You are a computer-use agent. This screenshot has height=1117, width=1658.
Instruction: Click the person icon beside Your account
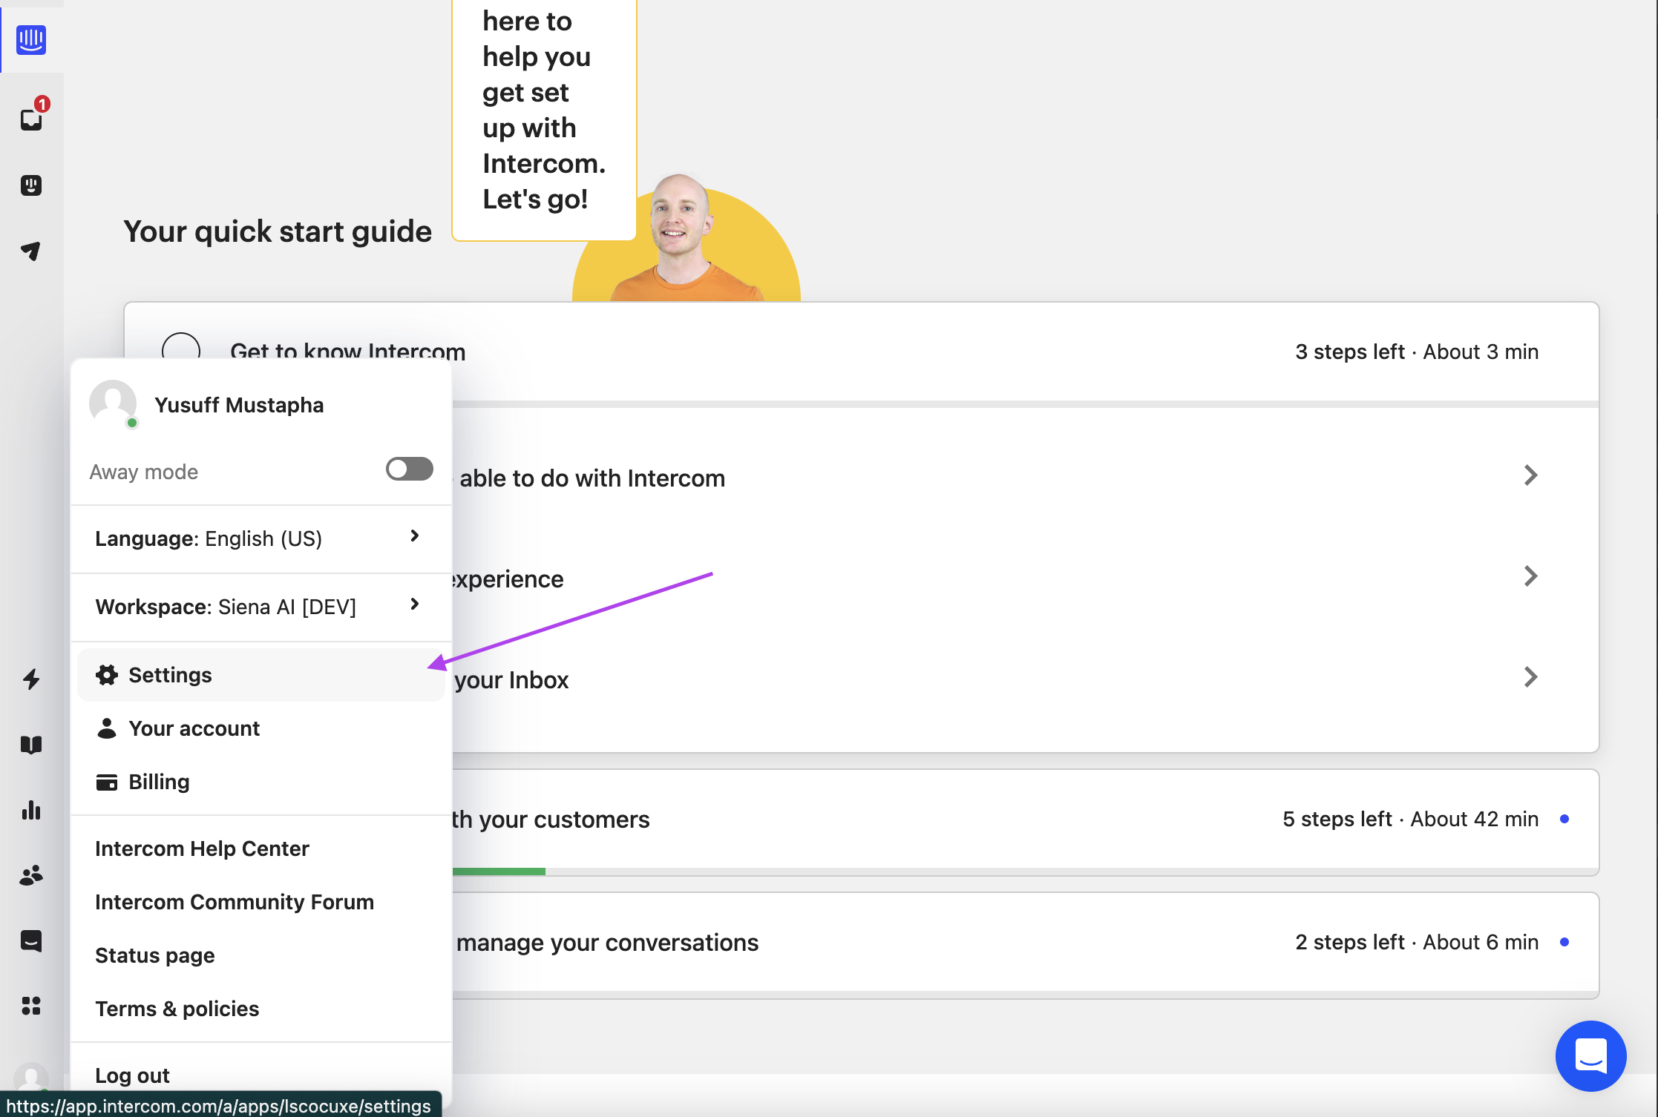107,728
